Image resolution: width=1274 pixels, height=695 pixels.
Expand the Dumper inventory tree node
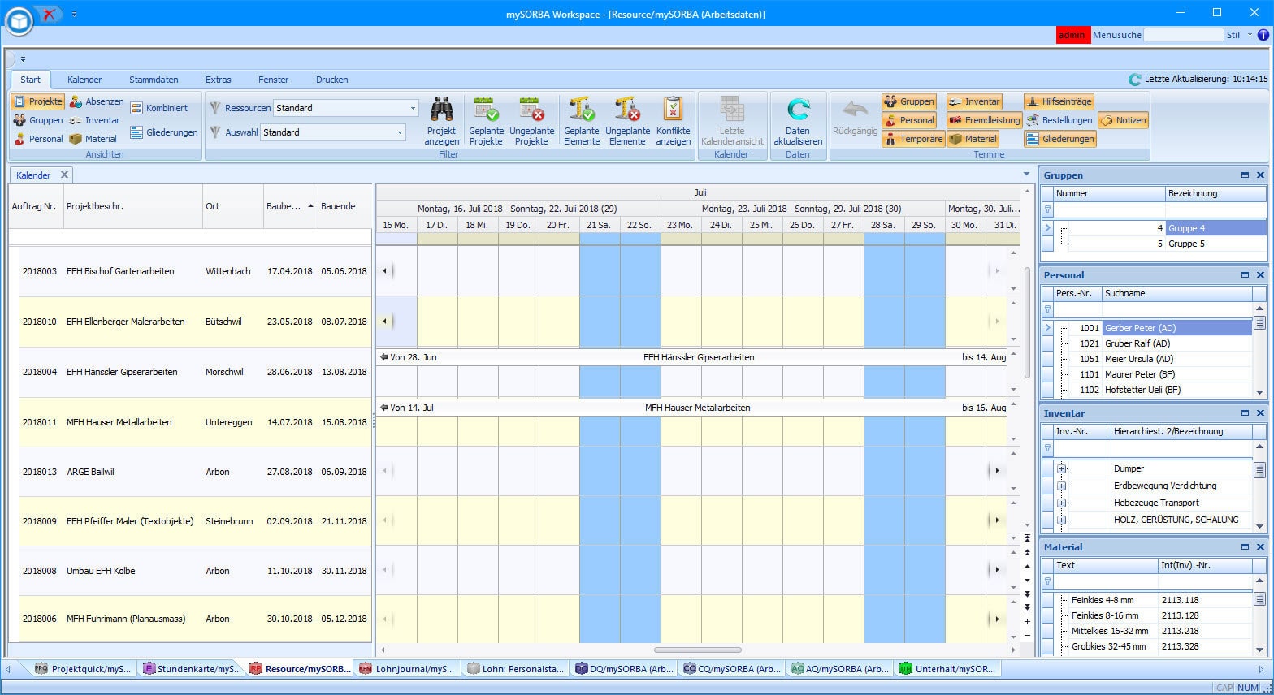[x=1061, y=468]
